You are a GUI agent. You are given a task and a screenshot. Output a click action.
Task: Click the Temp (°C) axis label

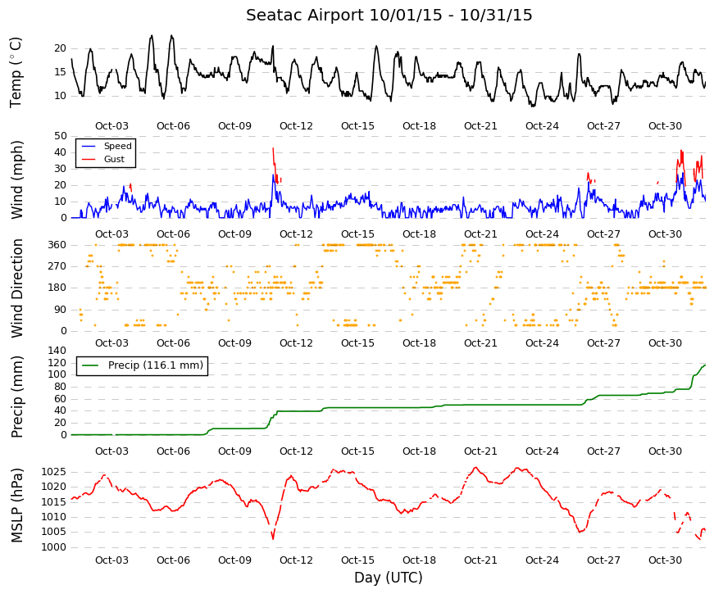point(15,72)
